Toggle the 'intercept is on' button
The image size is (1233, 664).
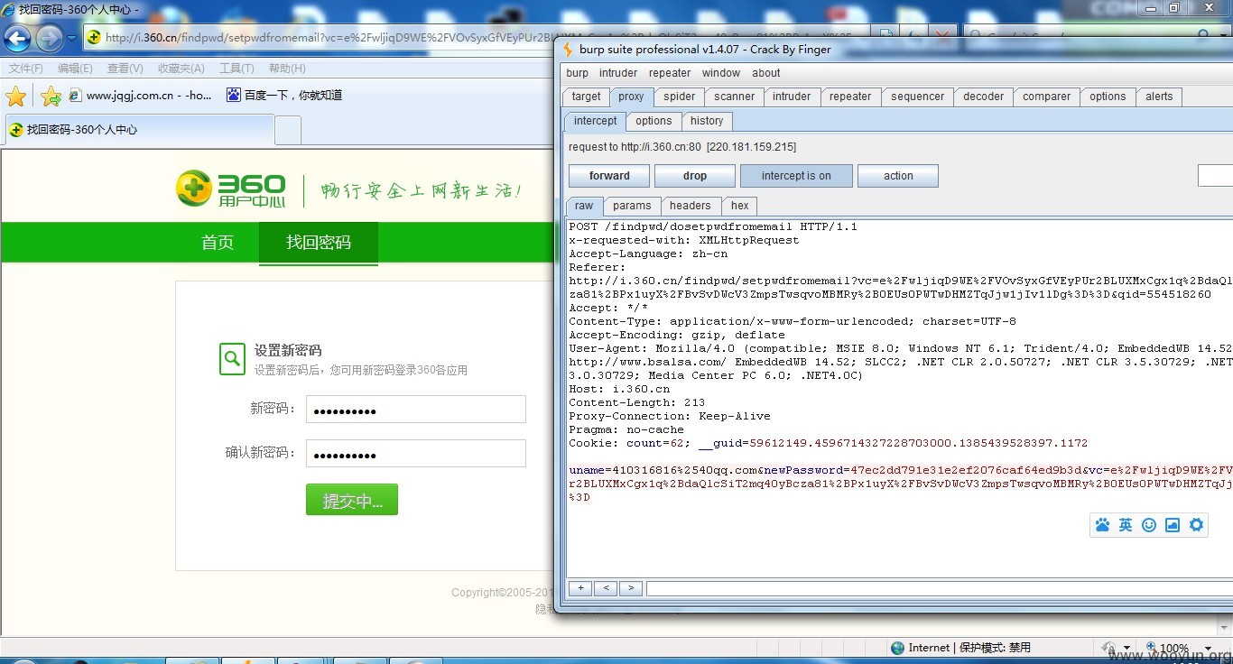tap(796, 176)
